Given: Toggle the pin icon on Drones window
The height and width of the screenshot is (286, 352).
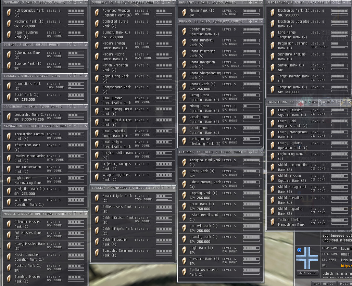Looking at the screenshot, I should click(x=245, y=21).
